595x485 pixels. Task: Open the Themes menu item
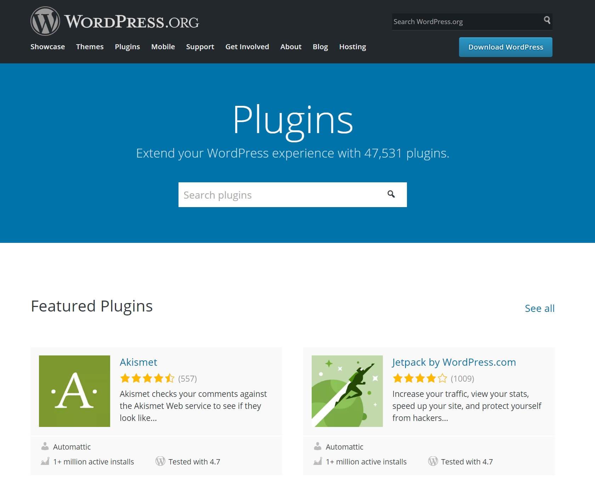pos(90,46)
